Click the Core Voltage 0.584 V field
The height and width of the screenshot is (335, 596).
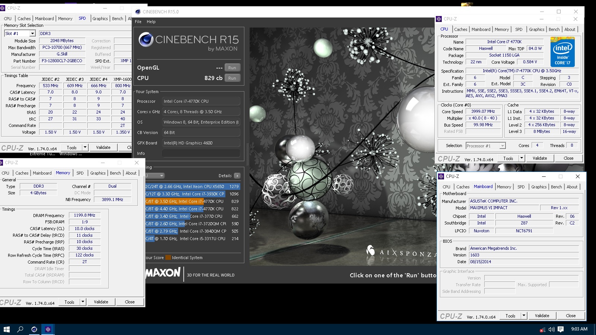pyautogui.click(x=530, y=62)
